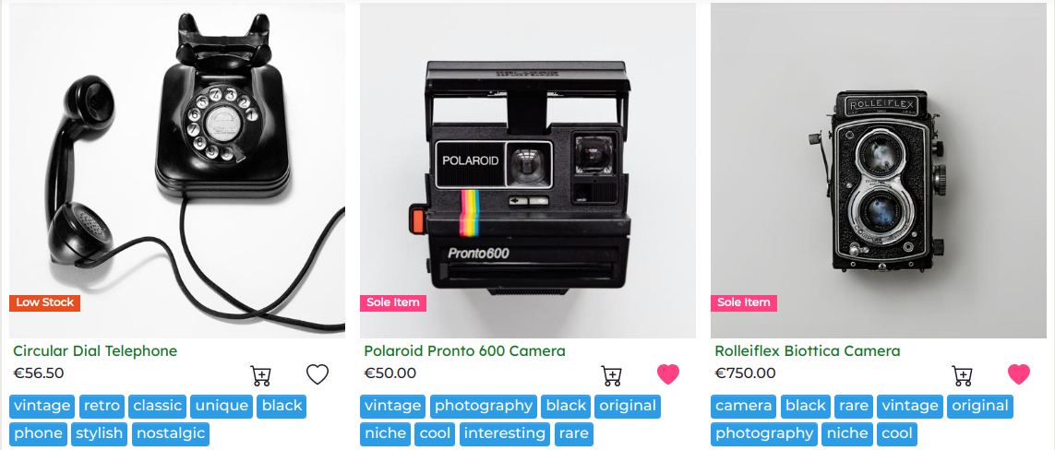Open the Polaroid Pronto 600 Camera link
The width and height of the screenshot is (1055, 450).
[464, 350]
